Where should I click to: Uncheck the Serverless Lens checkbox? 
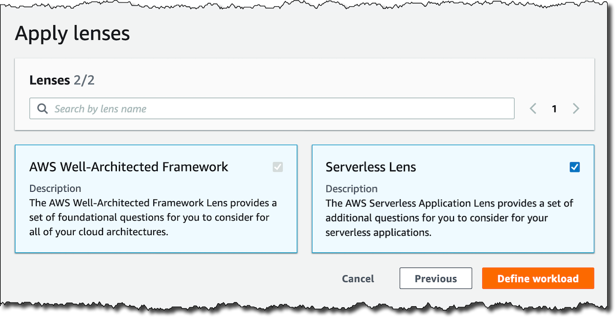[x=575, y=167]
